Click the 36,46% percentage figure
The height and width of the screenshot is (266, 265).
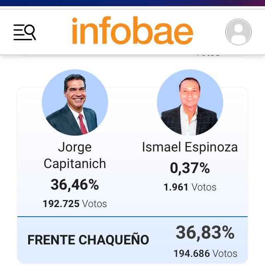75,184
